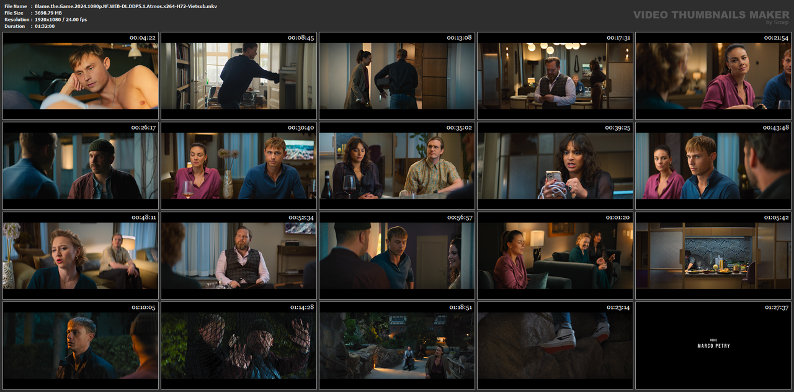Viewport: 794px width, 392px height.
Task: Pick the frame stamped 00:52:34
Action: pyautogui.click(x=239, y=256)
